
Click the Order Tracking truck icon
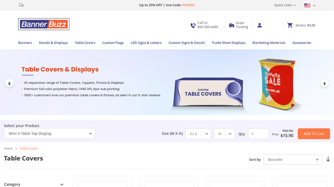click(x=231, y=25)
